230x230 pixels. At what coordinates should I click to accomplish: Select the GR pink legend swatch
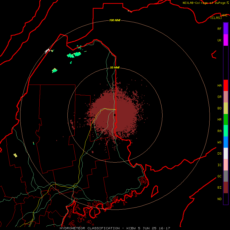tap(226, 97)
